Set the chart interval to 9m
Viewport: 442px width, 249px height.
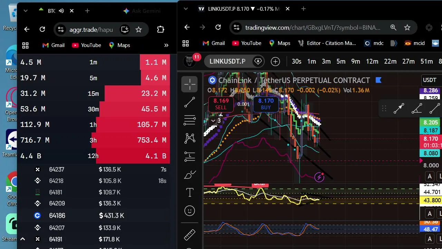coord(356,62)
